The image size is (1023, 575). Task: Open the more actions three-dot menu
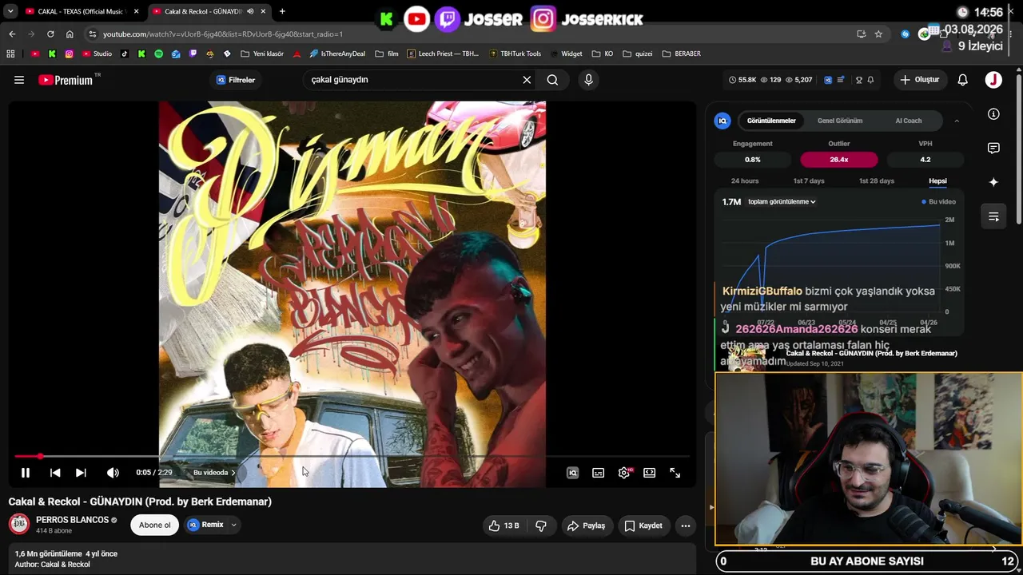(685, 525)
